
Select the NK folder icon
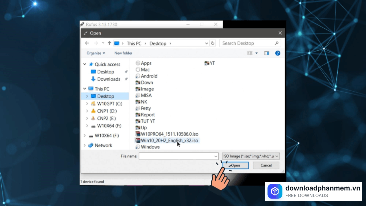(138, 102)
